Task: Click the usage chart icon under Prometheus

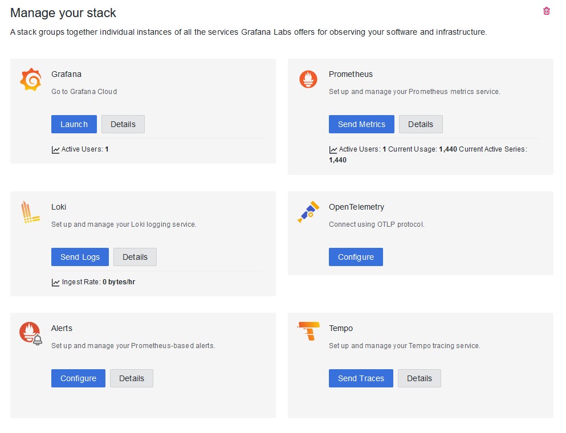Action: pos(332,149)
